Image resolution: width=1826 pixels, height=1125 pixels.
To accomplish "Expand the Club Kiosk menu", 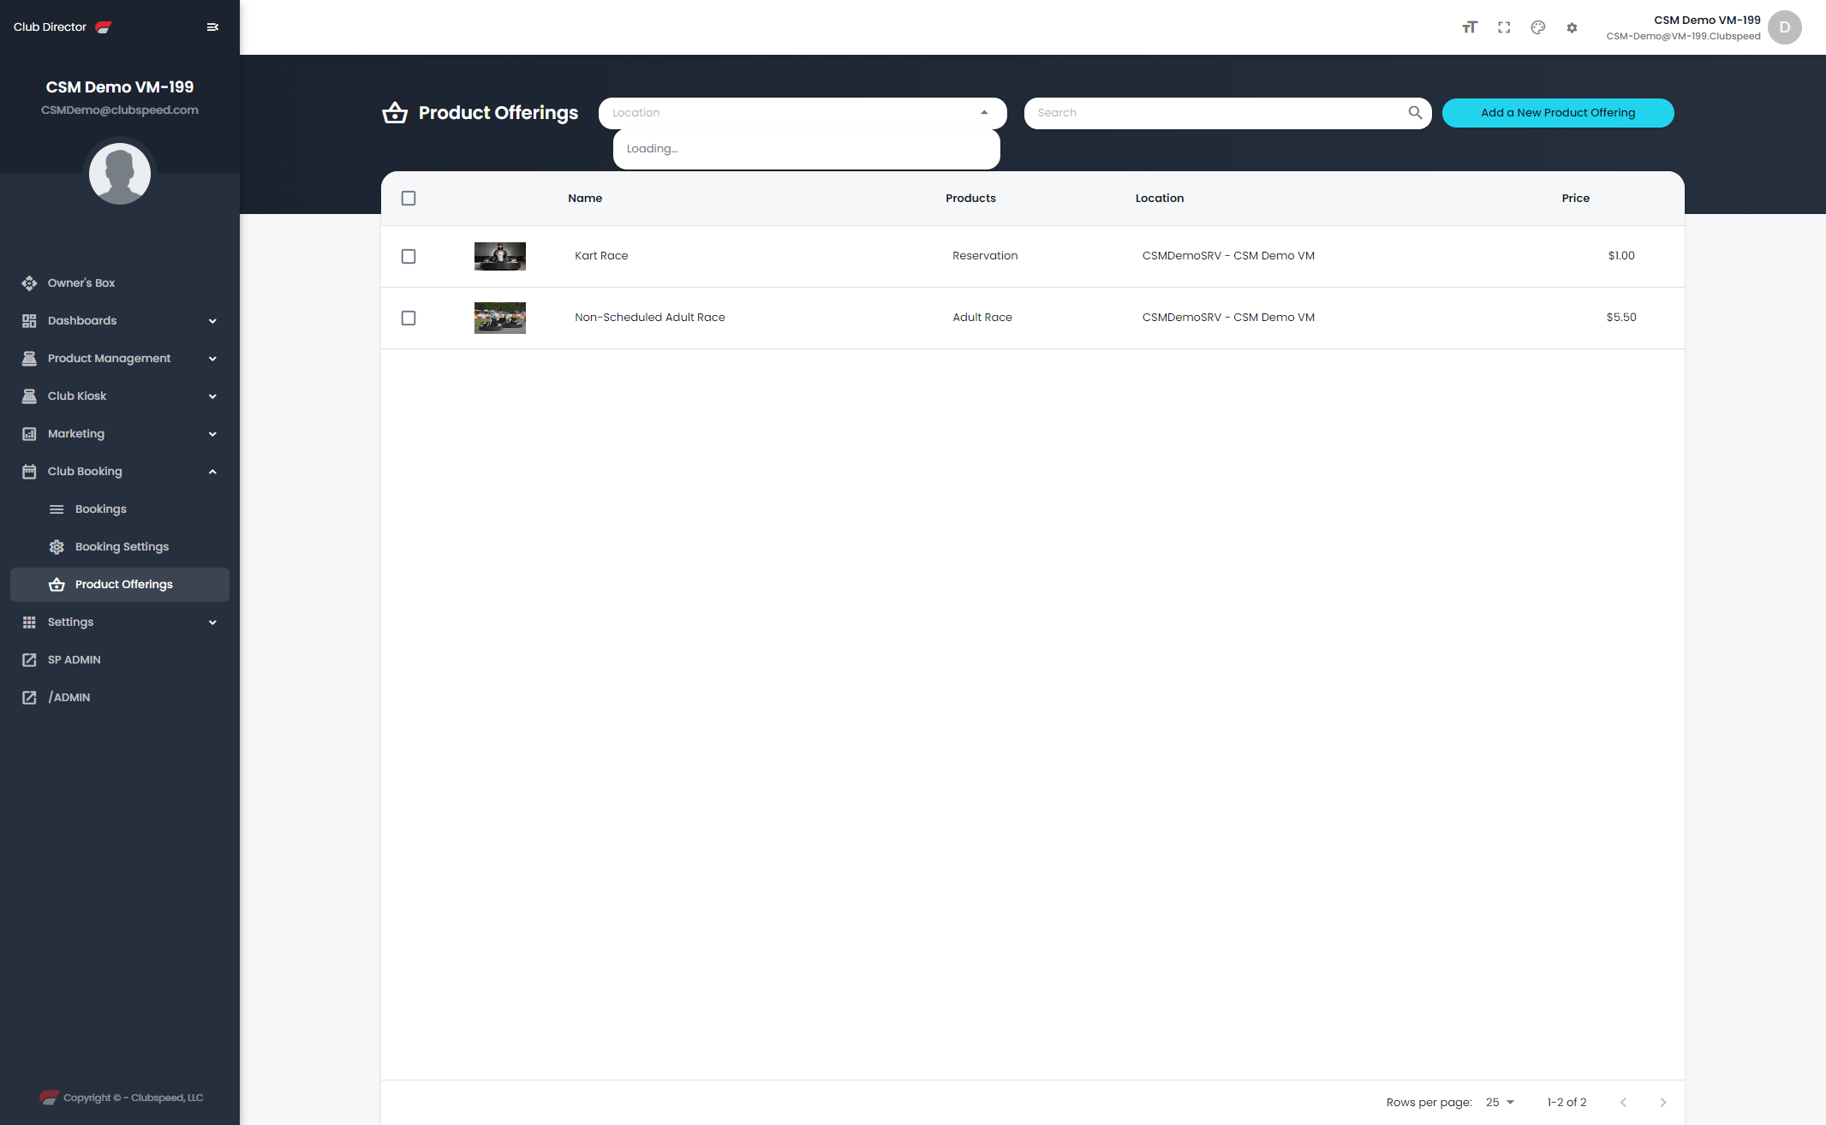I will 120,396.
